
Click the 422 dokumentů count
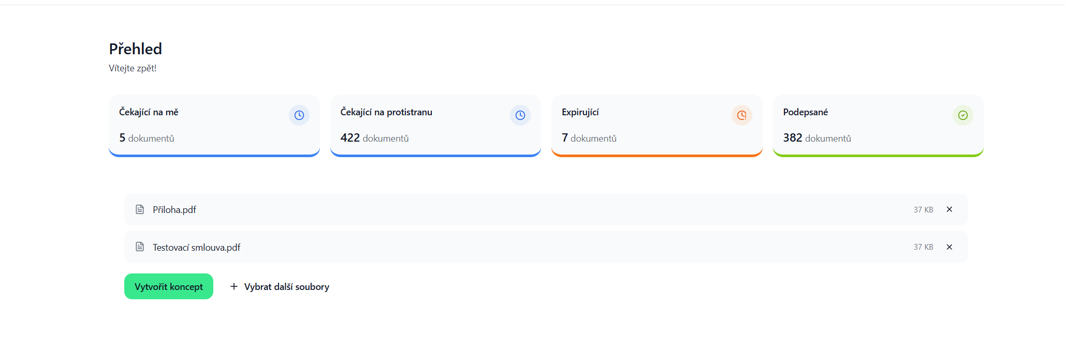click(374, 138)
